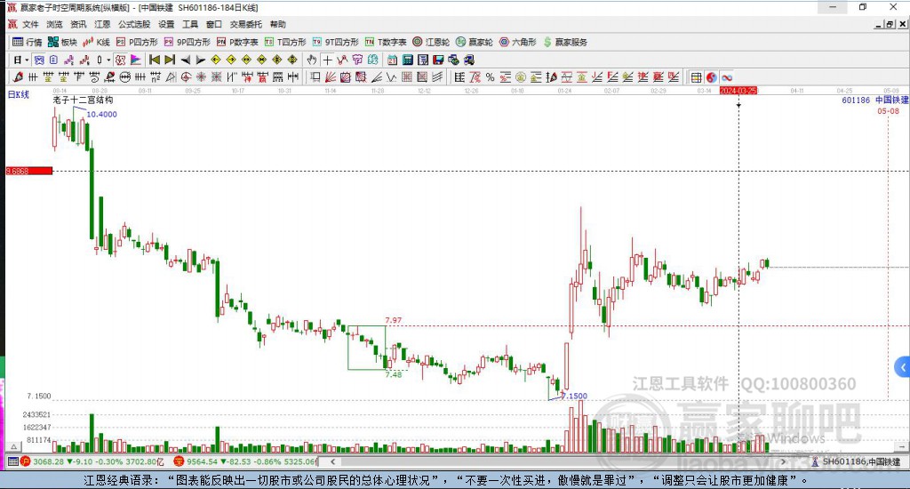Click the red yin-yang taiji icon
Image resolution: width=910 pixels, height=489 pixels.
coord(712,77)
